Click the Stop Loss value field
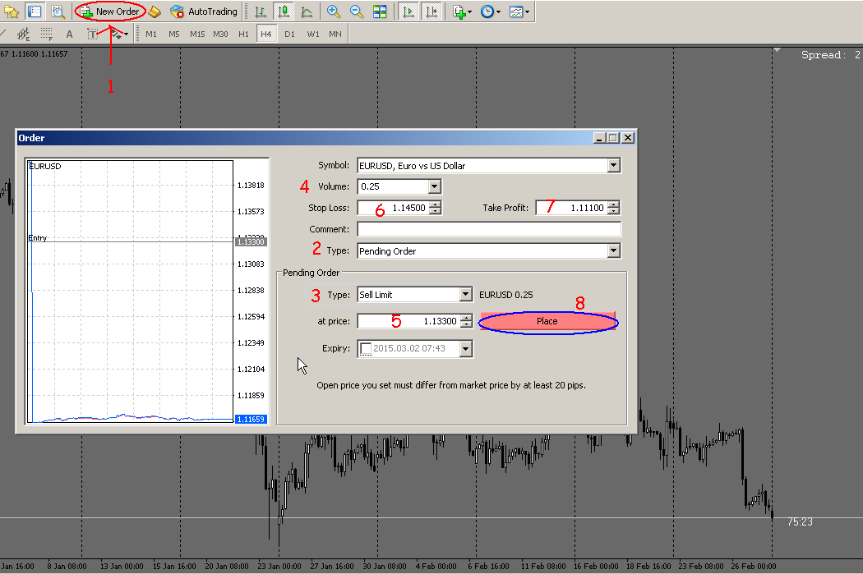This screenshot has height=574, width=863. 393,208
